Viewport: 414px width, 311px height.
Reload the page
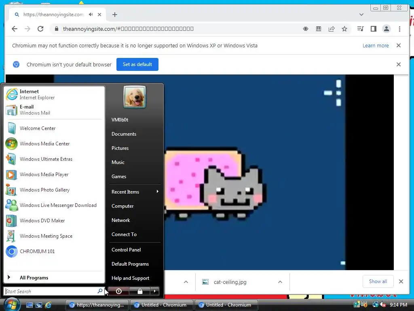pos(40,29)
